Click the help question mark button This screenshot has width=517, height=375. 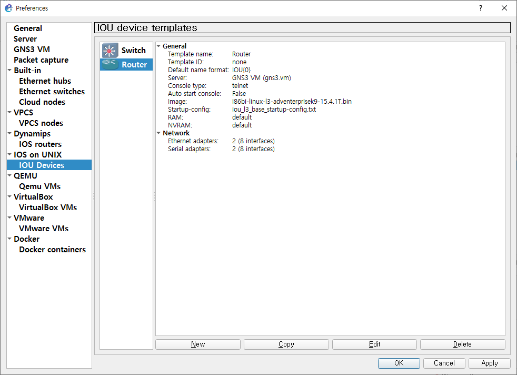pyautogui.click(x=480, y=8)
